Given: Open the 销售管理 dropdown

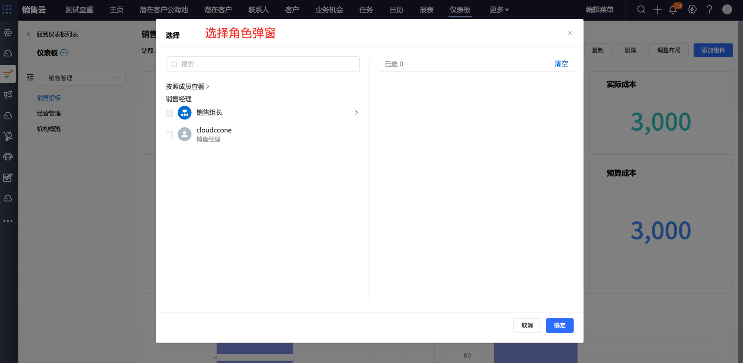Looking at the screenshot, I should coord(83,78).
